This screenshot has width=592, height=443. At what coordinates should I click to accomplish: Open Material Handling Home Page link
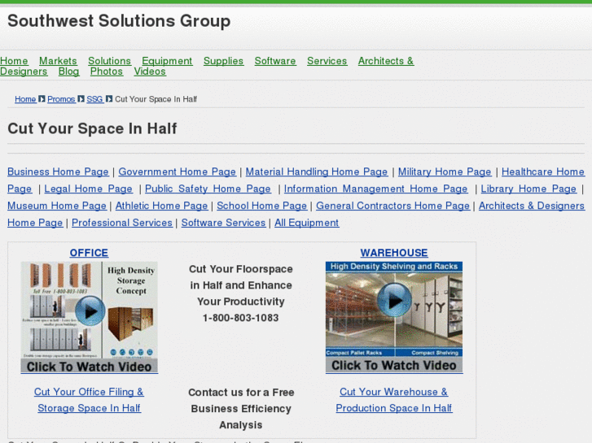317,172
